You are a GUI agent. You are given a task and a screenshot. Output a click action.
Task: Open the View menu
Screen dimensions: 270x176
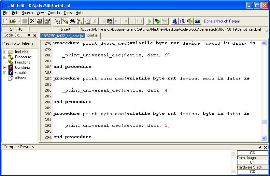[x=40, y=13]
